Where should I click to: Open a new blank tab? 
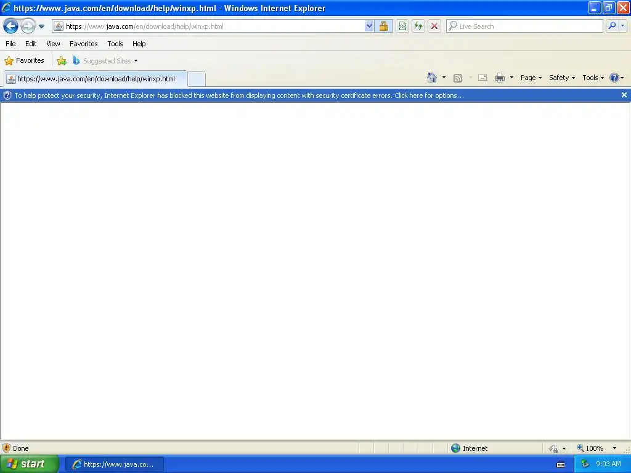[x=197, y=79]
